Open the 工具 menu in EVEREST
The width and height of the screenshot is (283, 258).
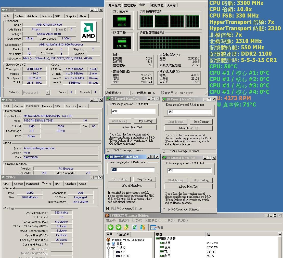169,220
